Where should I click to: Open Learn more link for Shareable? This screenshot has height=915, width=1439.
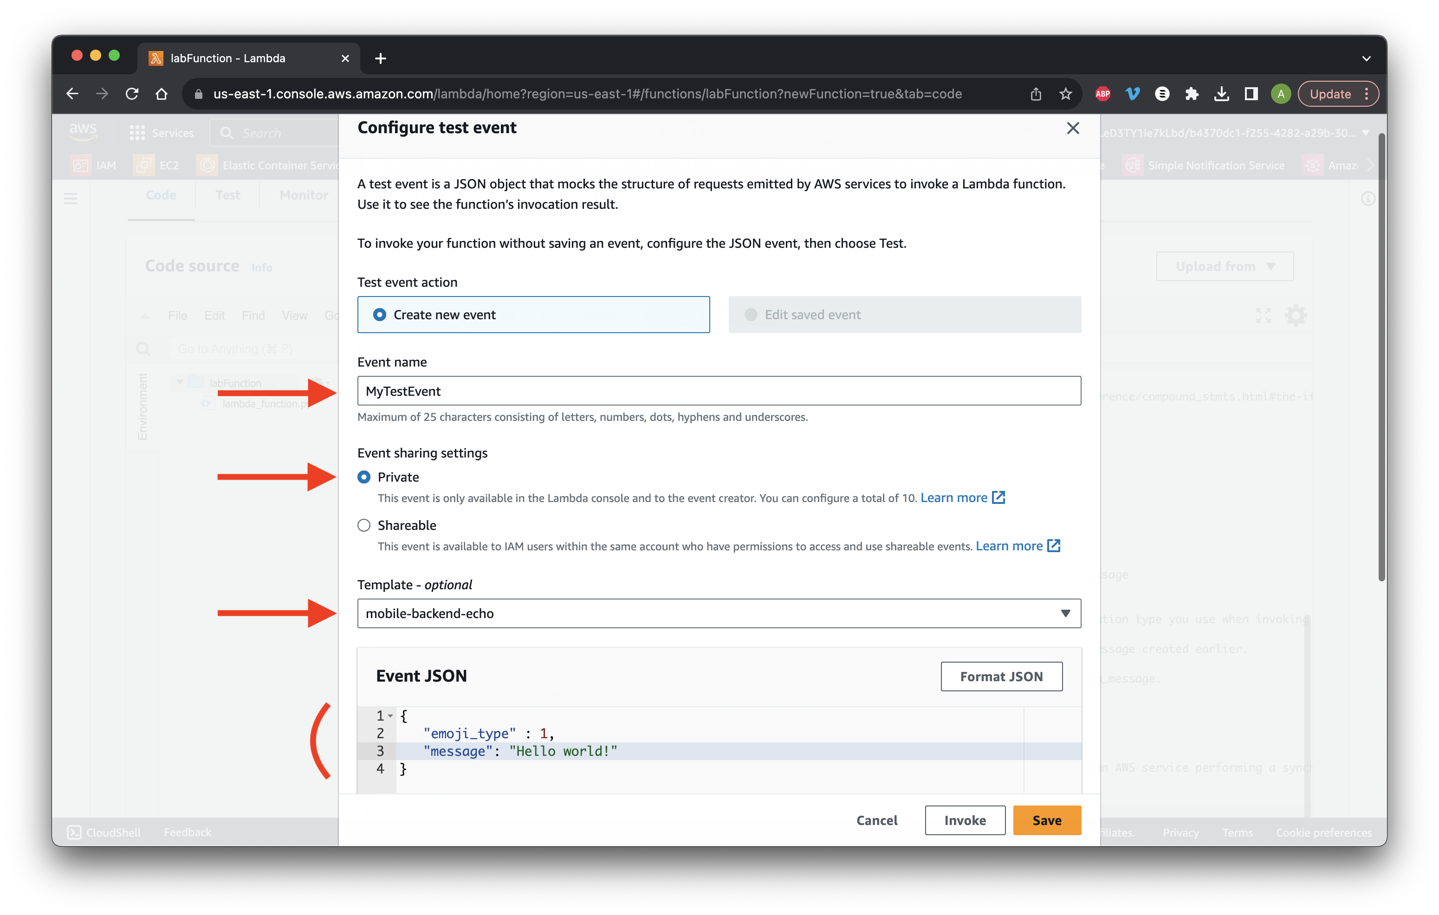[1018, 546]
